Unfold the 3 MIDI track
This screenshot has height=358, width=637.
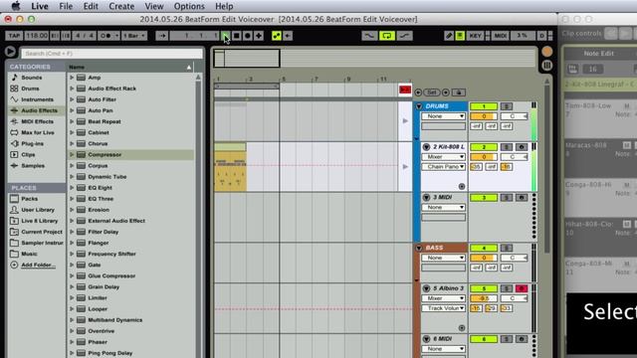pyautogui.click(x=426, y=198)
